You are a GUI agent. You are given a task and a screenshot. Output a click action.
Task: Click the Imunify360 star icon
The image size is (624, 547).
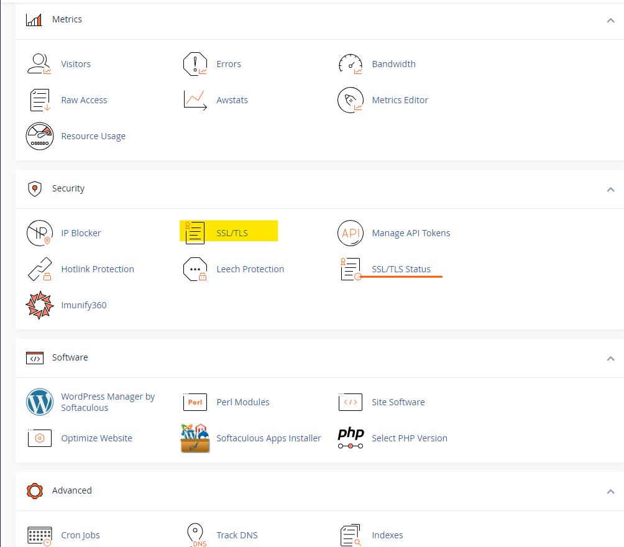tap(39, 305)
